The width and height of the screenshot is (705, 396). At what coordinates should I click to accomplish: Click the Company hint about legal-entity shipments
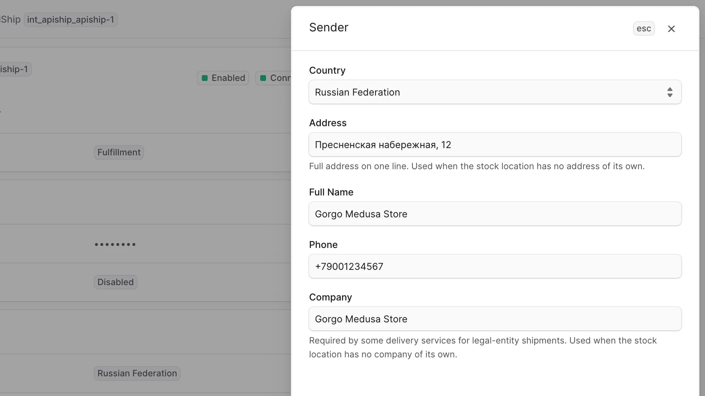[x=483, y=348]
